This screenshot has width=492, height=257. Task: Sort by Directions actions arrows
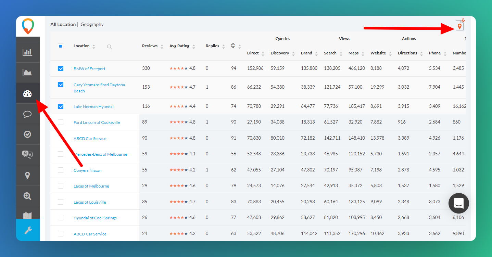tap(421, 54)
